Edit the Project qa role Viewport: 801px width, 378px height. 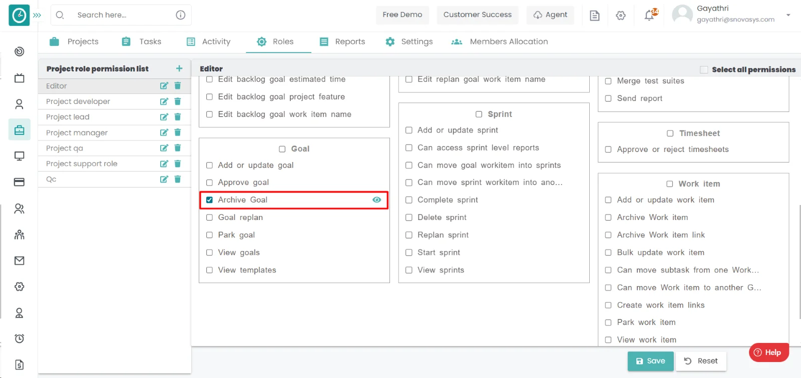click(x=164, y=148)
